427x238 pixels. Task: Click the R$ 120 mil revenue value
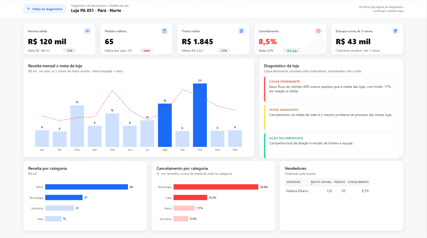[x=47, y=42]
